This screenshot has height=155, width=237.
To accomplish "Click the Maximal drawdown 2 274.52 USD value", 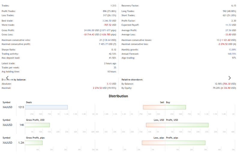I will click(104, 88).
